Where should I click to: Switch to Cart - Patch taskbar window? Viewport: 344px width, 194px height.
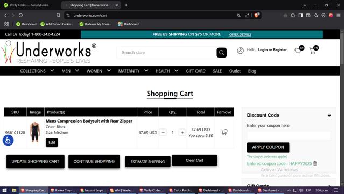[181, 190]
